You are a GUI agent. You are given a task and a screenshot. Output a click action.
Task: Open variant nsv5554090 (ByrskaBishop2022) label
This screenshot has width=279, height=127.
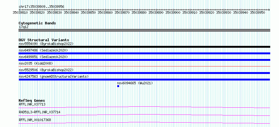click(46, 44)
